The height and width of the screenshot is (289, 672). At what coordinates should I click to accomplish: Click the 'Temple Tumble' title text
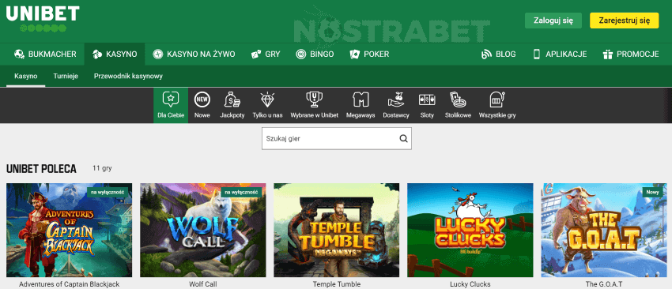coord(337,284)
